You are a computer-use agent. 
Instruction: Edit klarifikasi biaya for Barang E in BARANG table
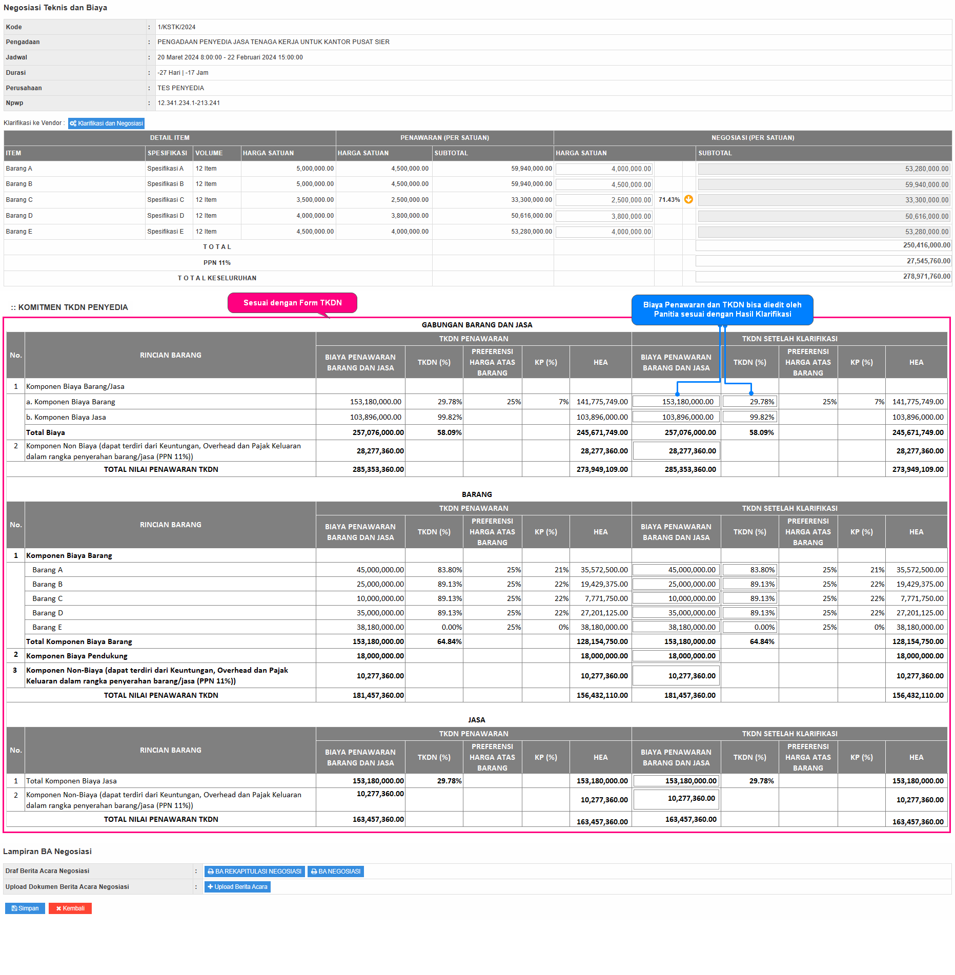point(676,627)
